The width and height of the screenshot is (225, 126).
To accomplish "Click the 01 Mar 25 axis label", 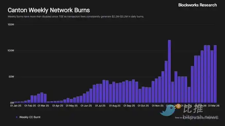I will tap(43, 106).
